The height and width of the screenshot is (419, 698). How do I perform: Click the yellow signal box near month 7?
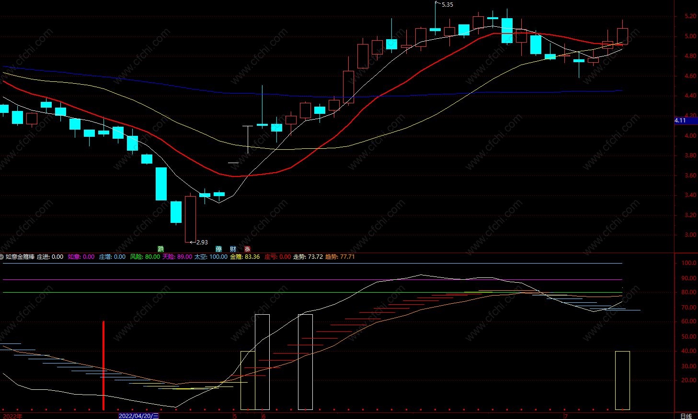622,380
